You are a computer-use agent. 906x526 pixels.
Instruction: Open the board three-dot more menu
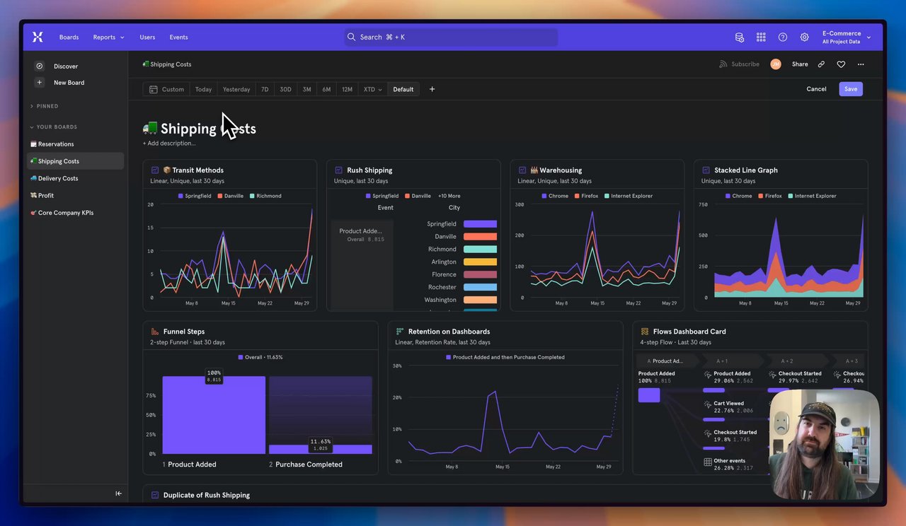(861, 64)
